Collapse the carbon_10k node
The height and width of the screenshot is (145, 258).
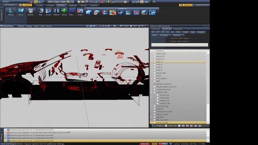(152, 92)
